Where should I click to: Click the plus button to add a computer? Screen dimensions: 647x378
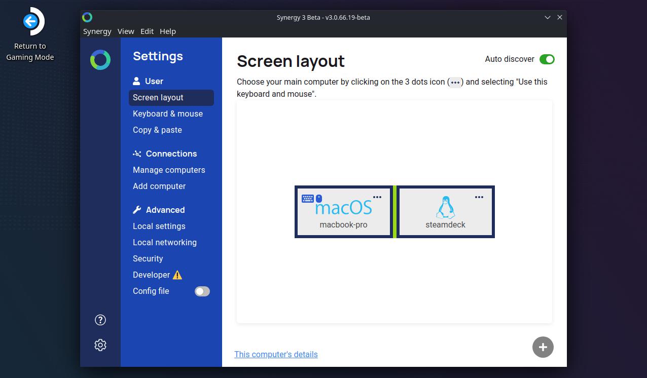543,347
